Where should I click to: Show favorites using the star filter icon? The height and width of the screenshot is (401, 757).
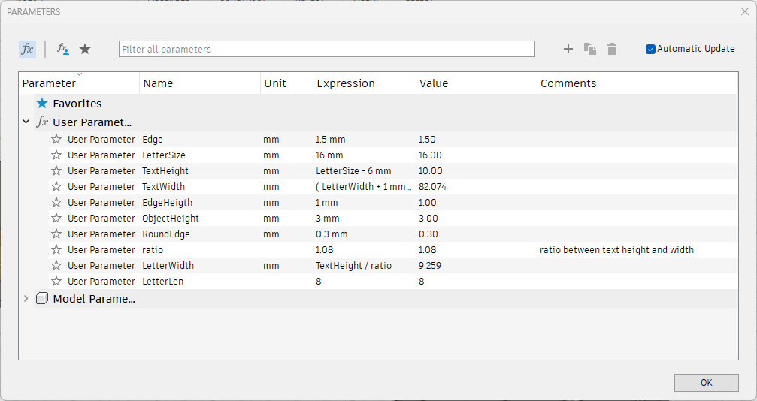pos(85,49)
